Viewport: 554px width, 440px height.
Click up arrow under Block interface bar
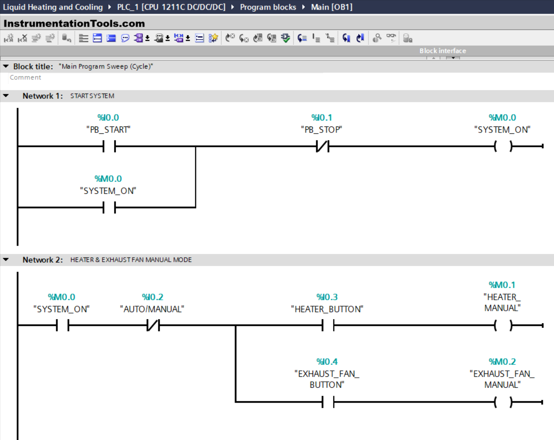coord(434,58)
